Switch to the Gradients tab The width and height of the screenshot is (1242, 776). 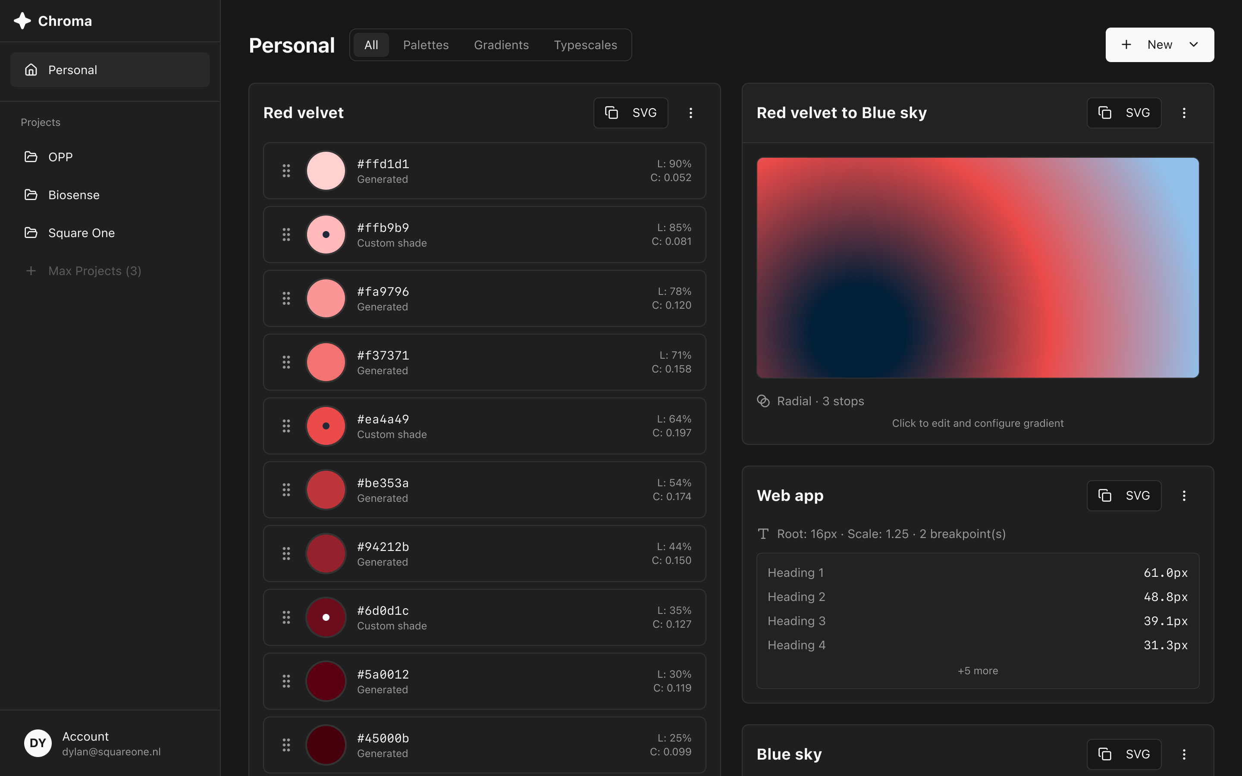tap(501, 45)
